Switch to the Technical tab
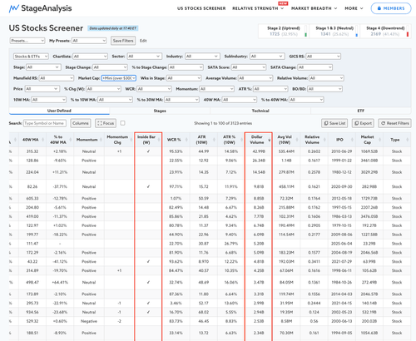 point(260,111)
